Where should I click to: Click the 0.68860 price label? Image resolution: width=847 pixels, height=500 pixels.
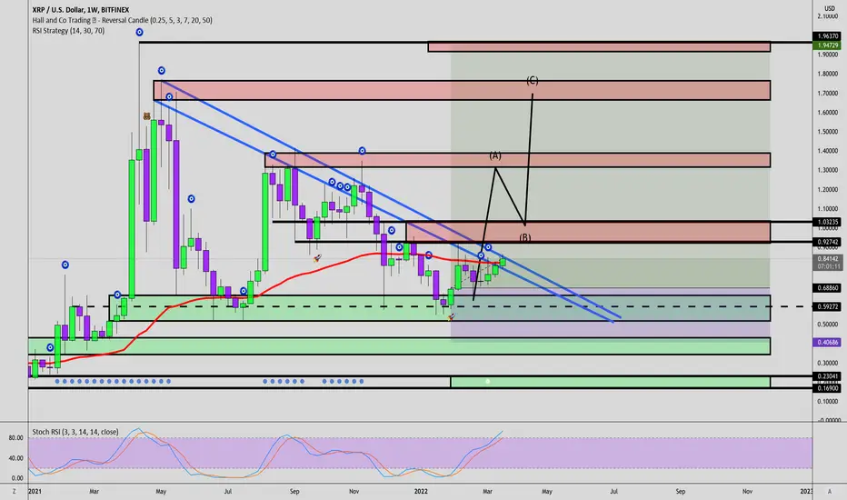[827, 288]
